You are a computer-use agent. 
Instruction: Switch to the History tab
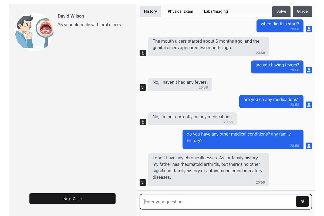coord(150,11)
